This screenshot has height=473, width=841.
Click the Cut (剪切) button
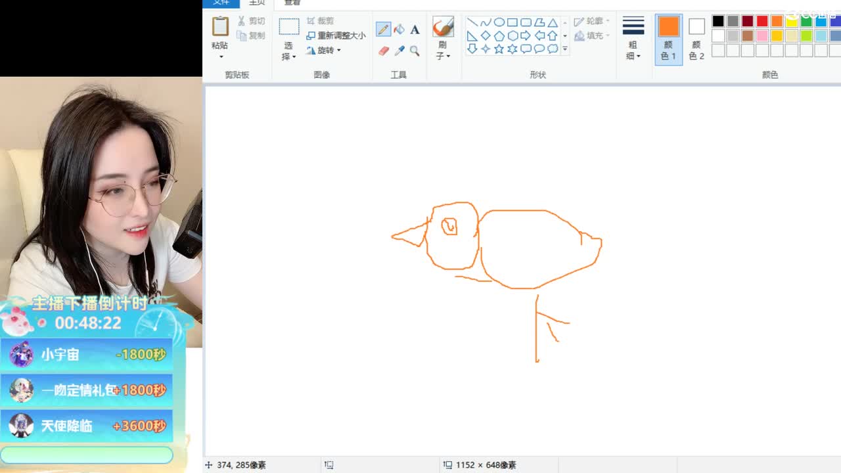coord(252,21)
